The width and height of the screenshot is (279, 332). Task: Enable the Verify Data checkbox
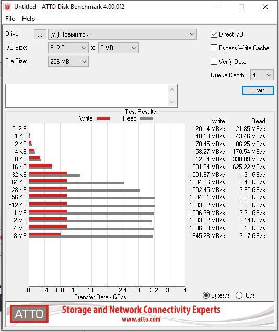pyautogui.click(x=214, y=62)
